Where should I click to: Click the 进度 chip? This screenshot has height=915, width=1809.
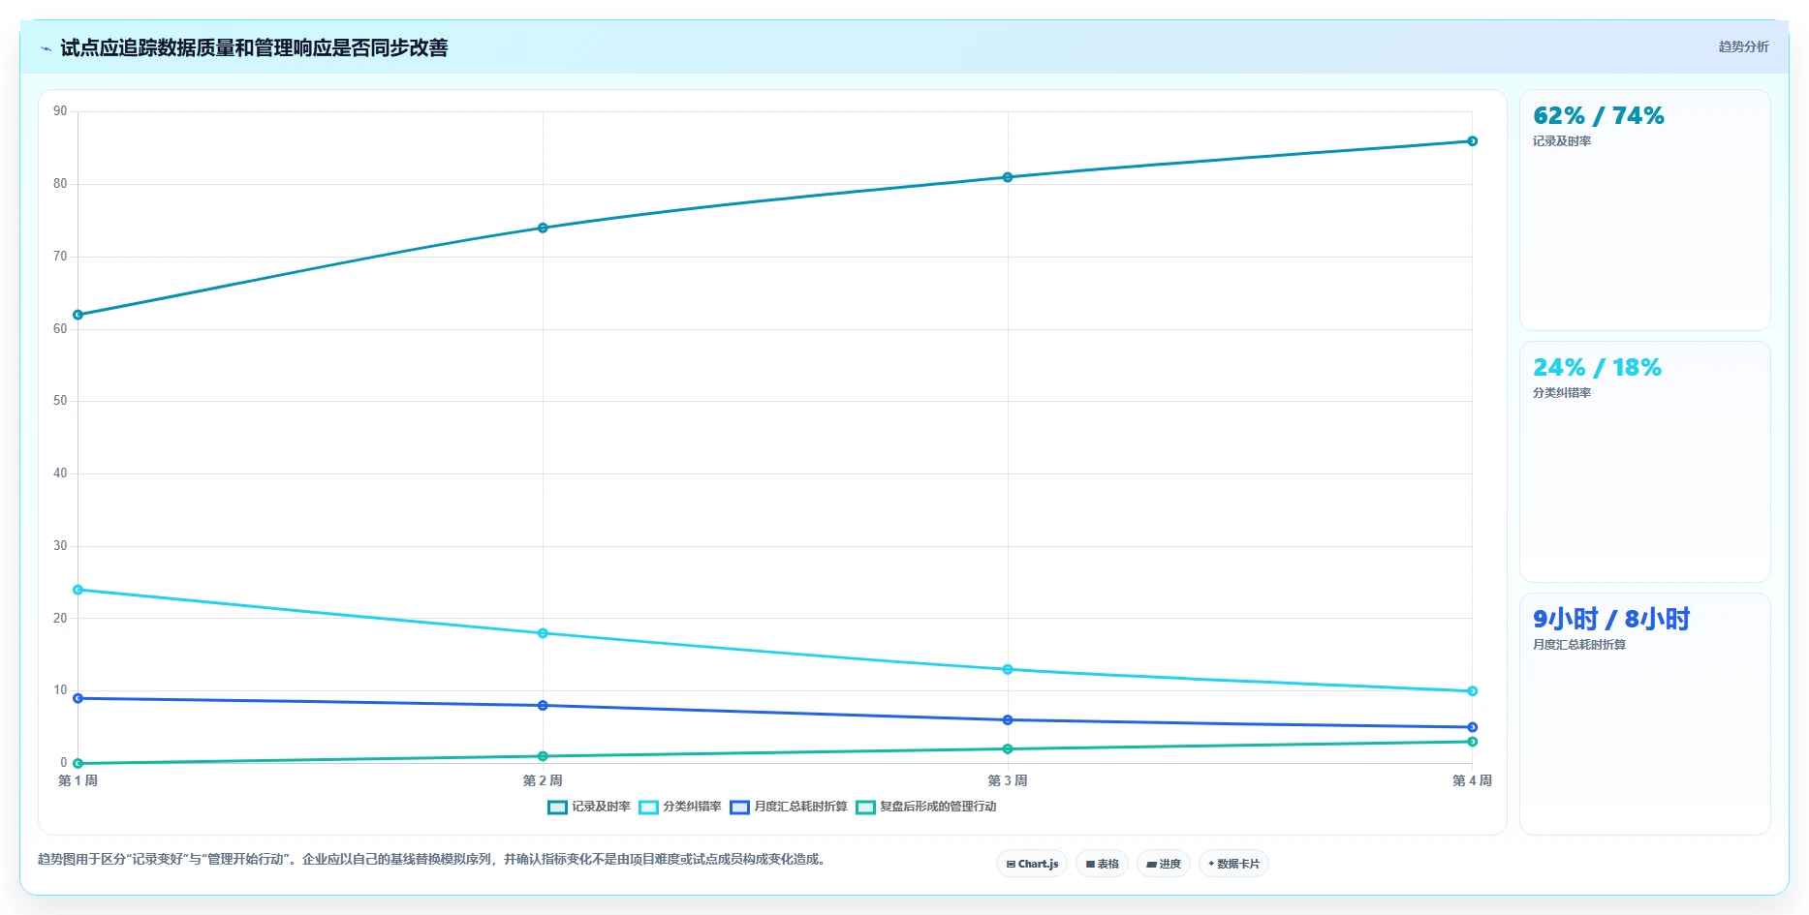tap(1163, 864)
